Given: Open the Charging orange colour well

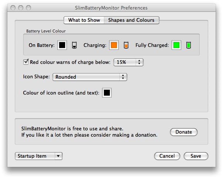Looking at the screenshot, I should pyautogui.click(x=114, y=45).
